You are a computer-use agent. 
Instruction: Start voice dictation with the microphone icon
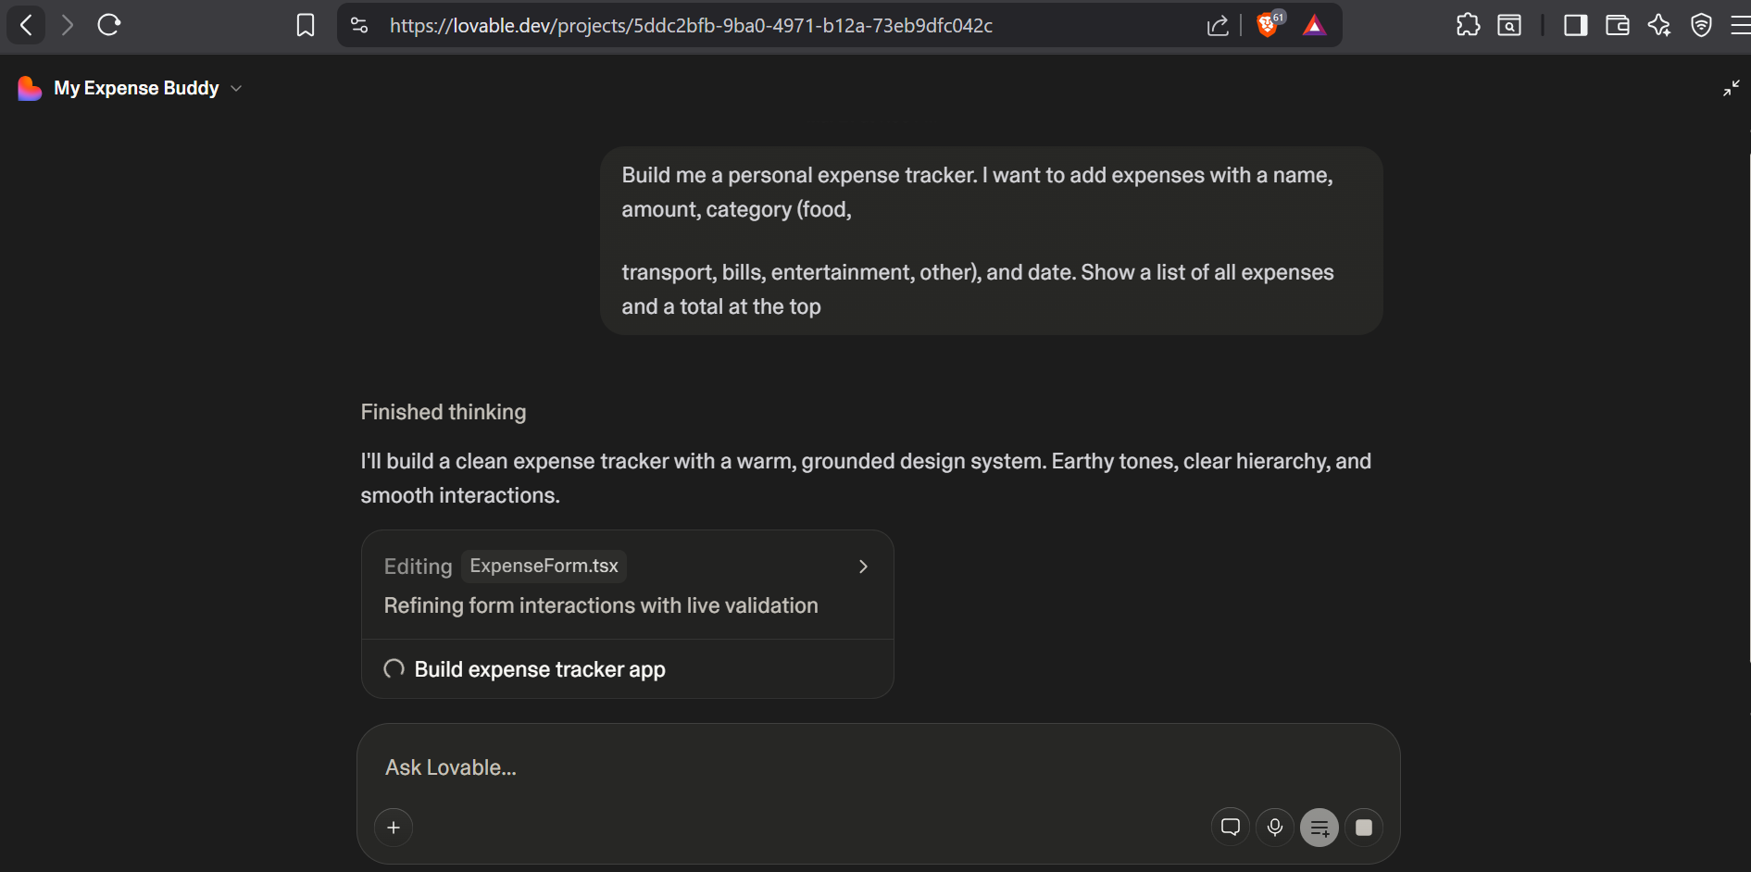[x=1275, y=827]
